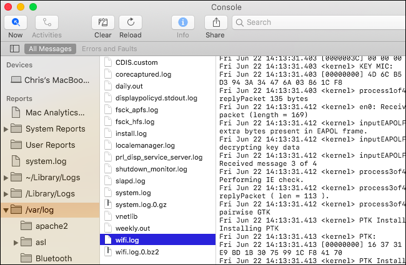Clear the console messages
The height and width of the screenshot is (265, 406).
(x=103, y=22)
